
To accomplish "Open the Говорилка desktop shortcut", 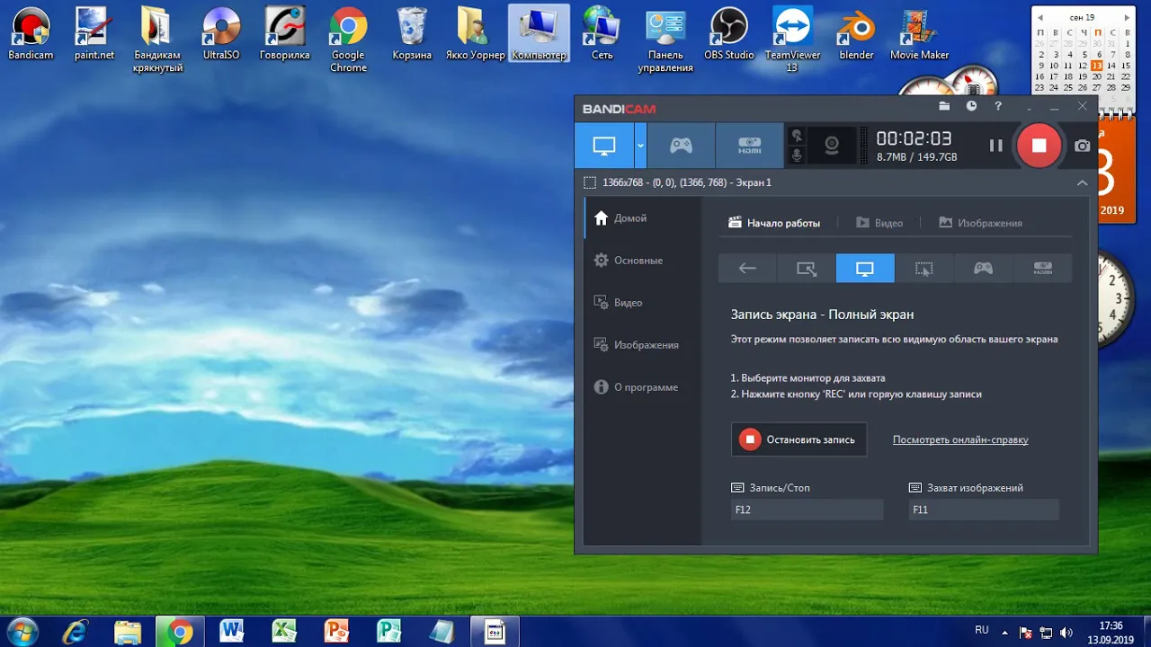I will tap(284, 34).
